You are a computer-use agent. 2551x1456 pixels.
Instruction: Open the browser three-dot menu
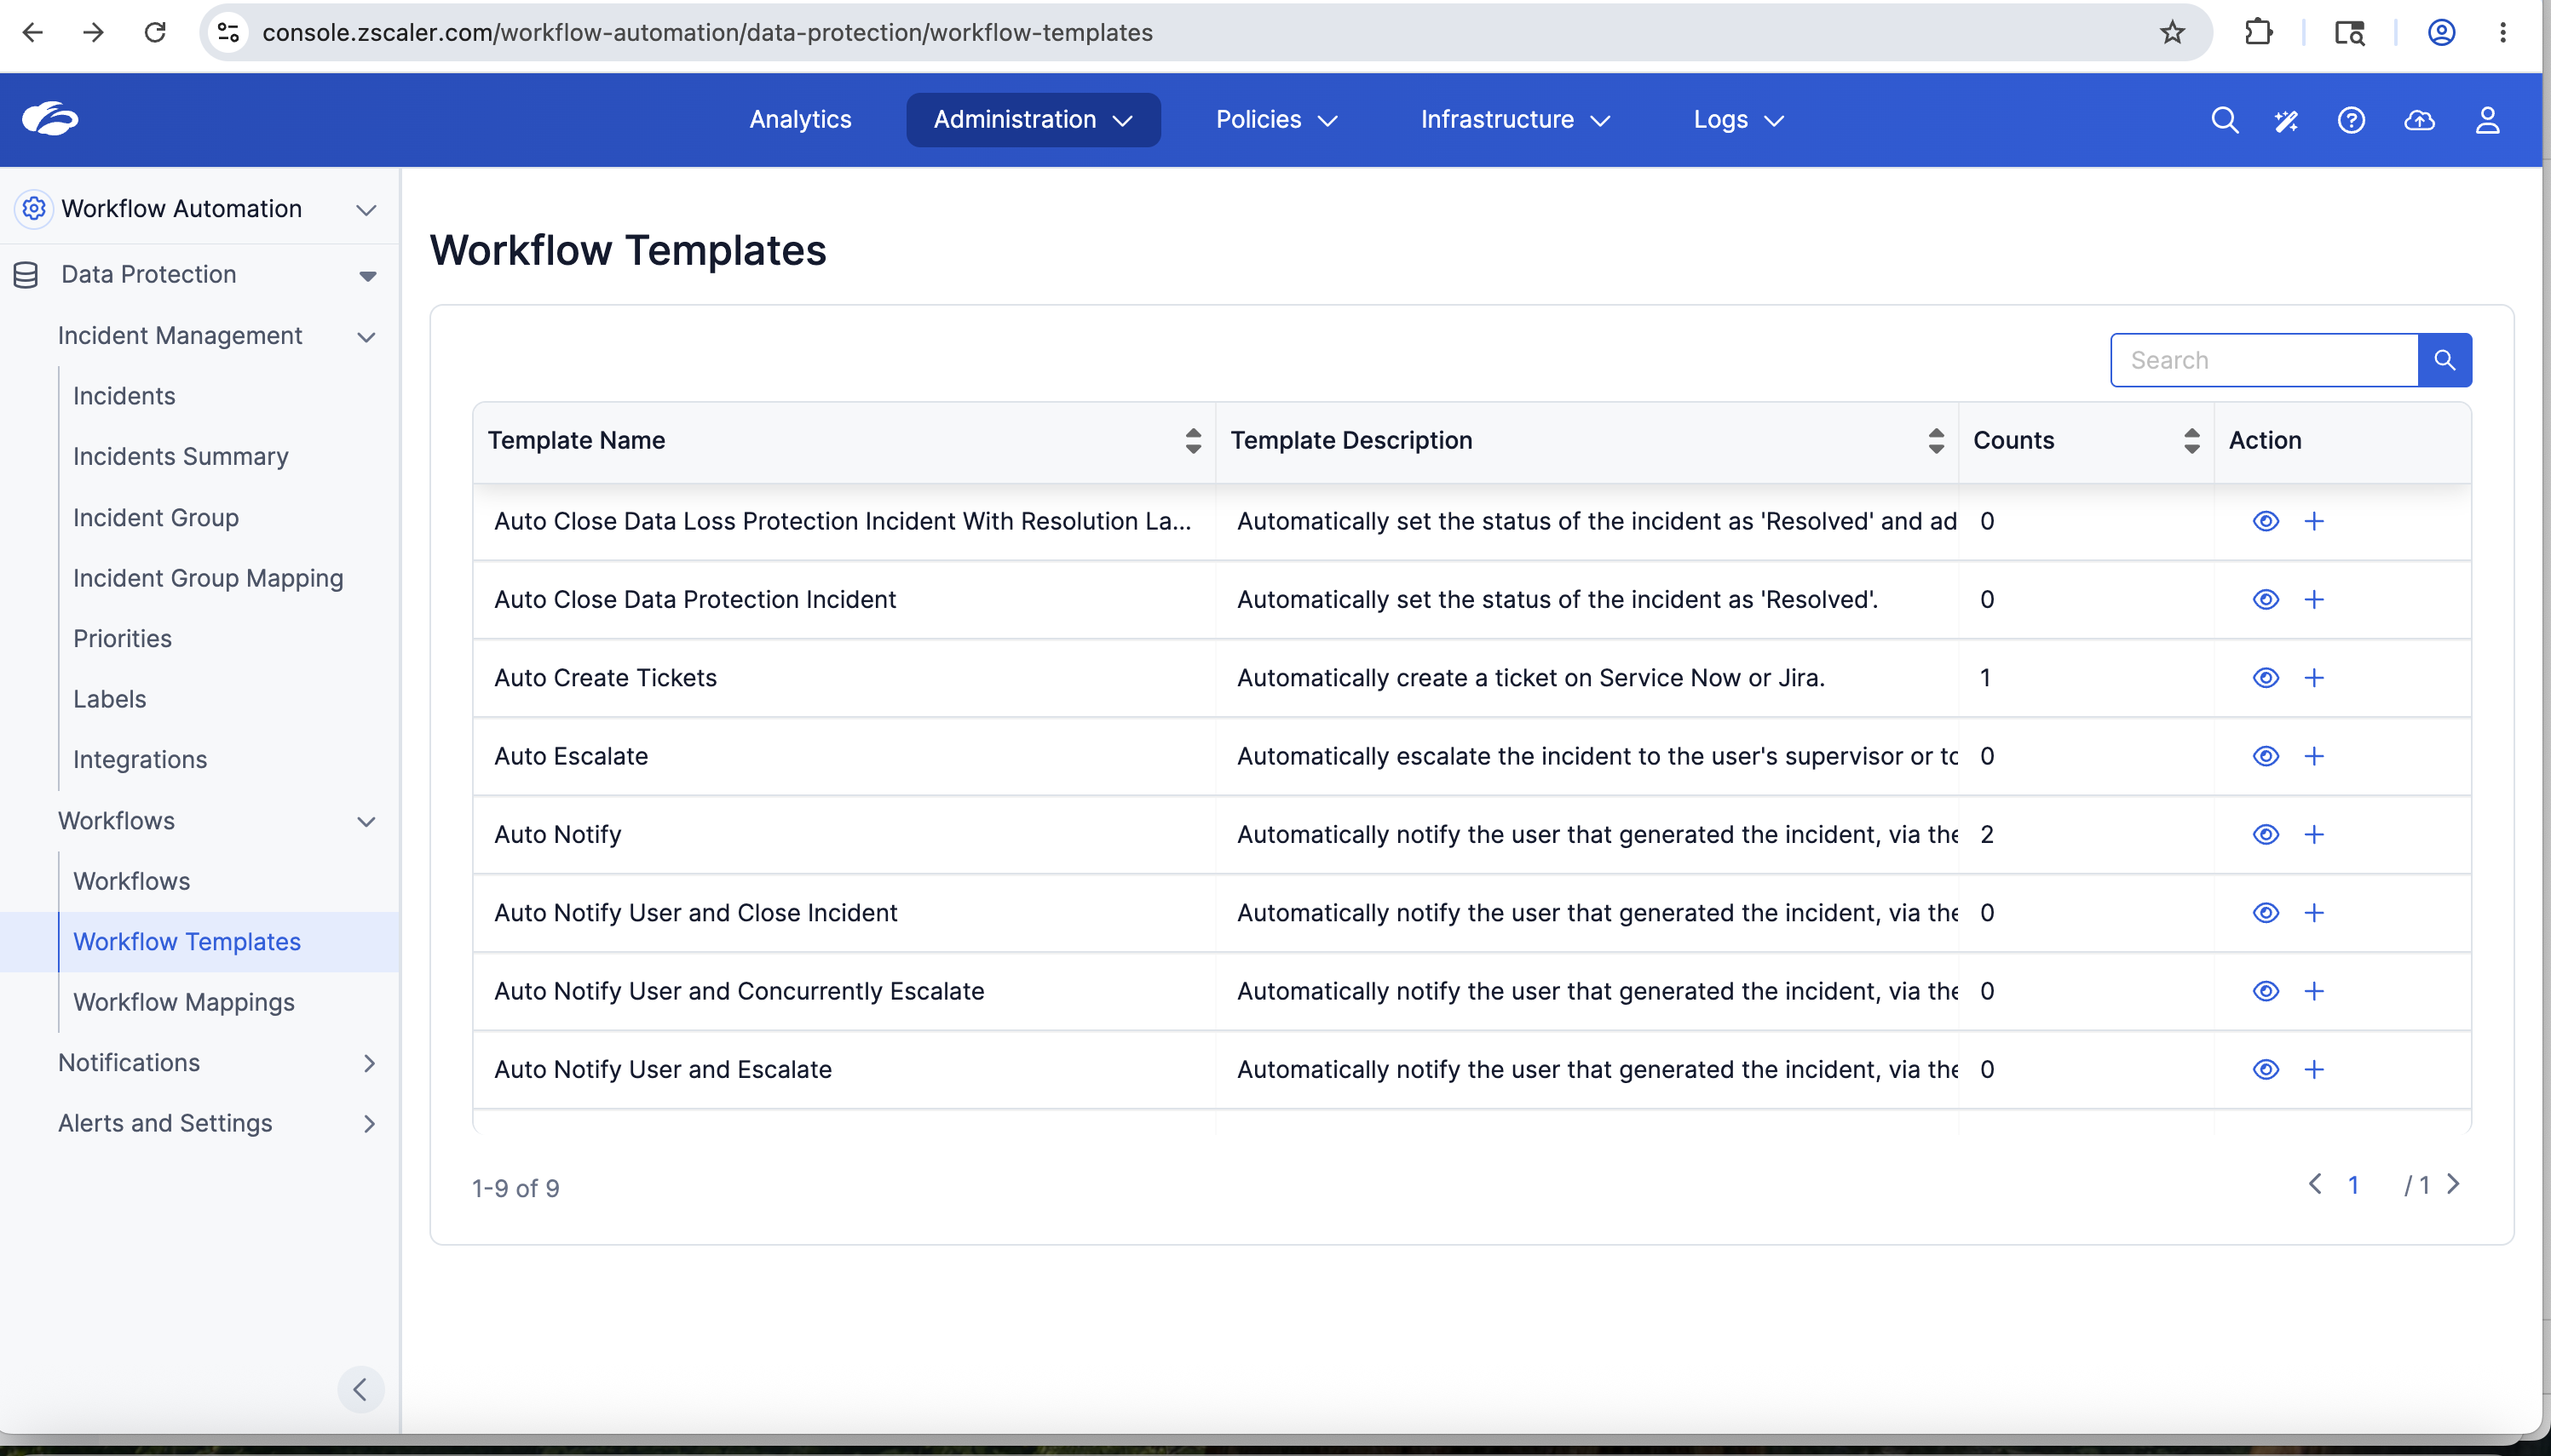click(2503, 33)
